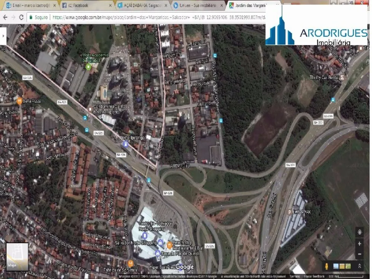Click the bus stop icon near R. Igual

tap(215, 56)
